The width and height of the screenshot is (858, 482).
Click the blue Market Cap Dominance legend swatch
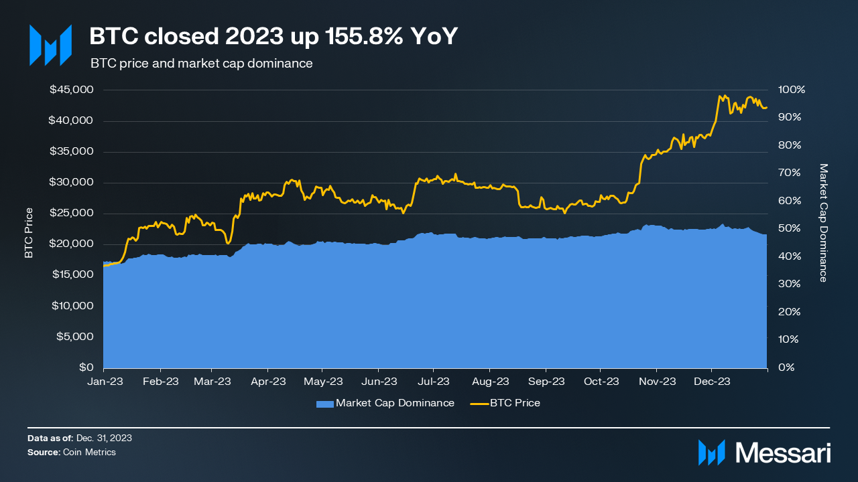click(324, 403)
